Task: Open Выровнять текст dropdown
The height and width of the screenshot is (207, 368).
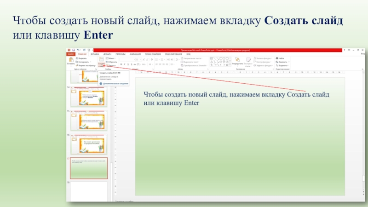Action: [190, 62]
